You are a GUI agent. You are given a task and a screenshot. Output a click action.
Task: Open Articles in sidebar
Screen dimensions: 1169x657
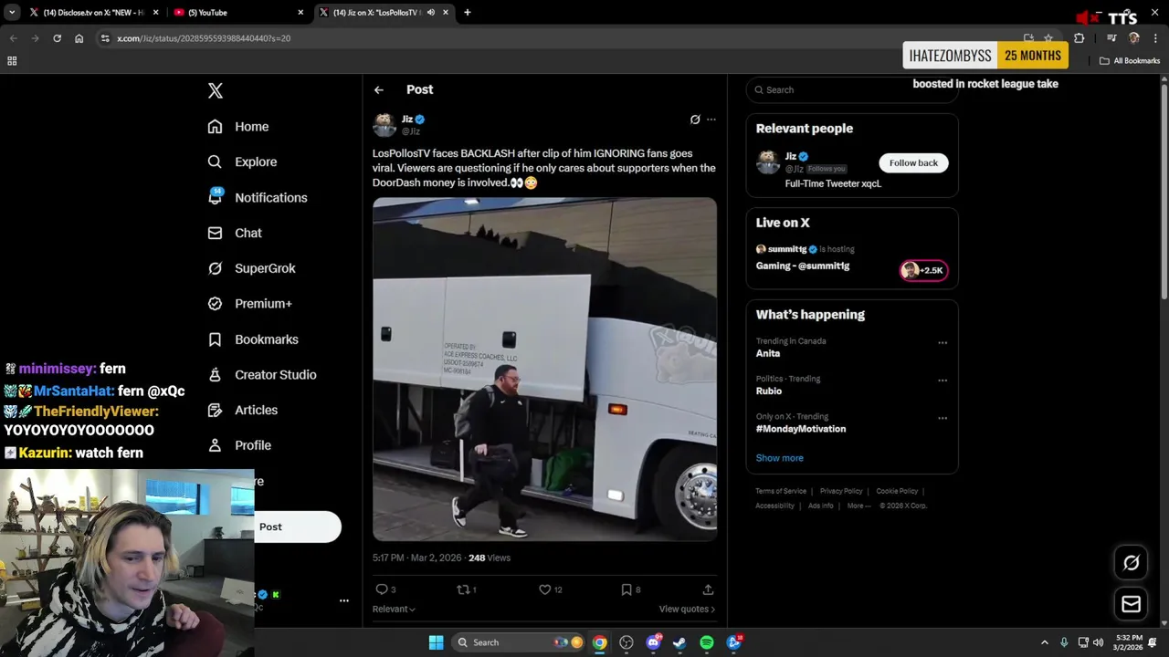pyautogui.click(x=242, y=411)
